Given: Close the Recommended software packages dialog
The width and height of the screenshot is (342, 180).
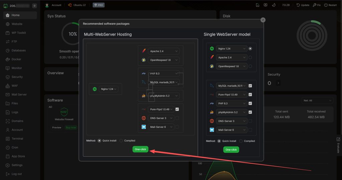Looking at the screenshot, I should 263,20.
